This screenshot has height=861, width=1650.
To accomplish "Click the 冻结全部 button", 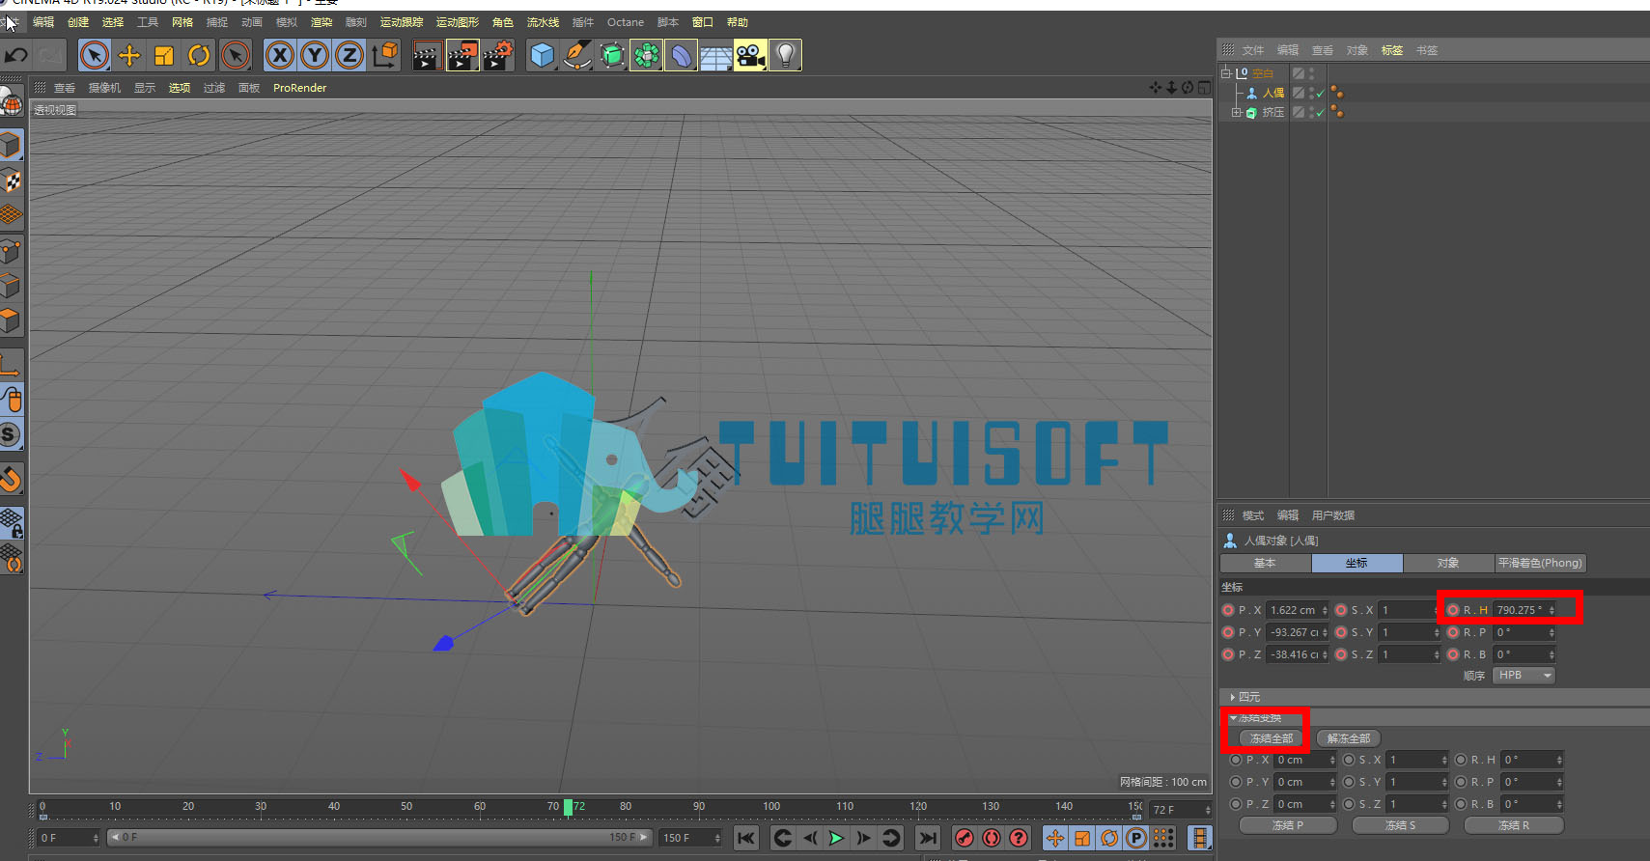I will [1272, 738].
